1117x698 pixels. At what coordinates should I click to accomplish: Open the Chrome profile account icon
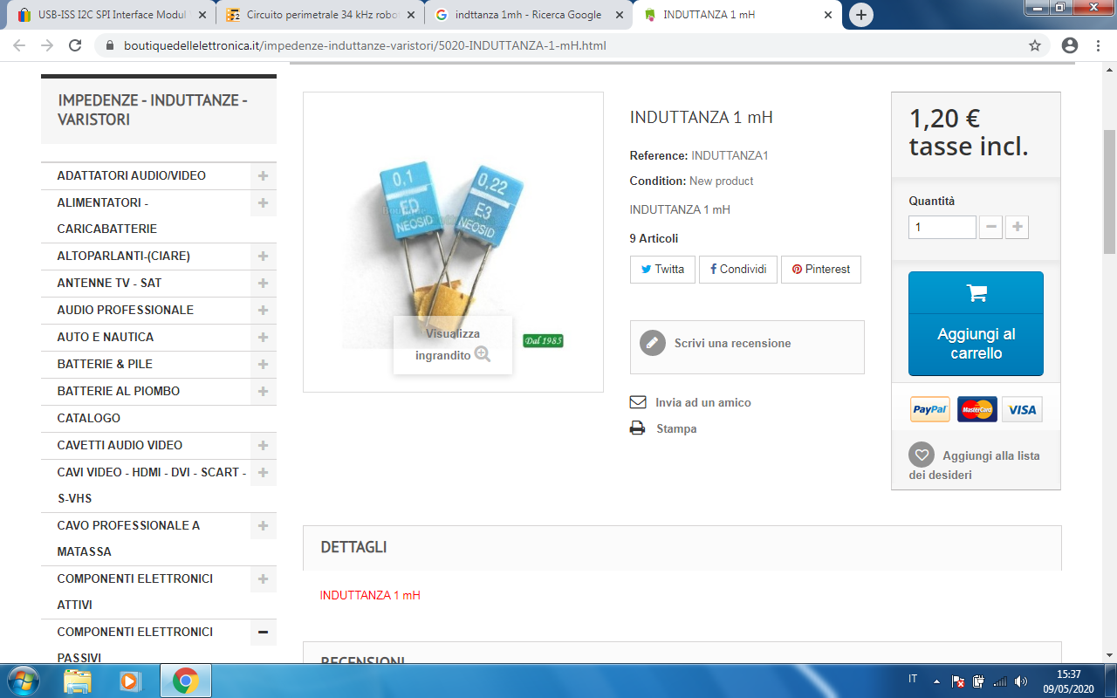tap(1070, 45)
